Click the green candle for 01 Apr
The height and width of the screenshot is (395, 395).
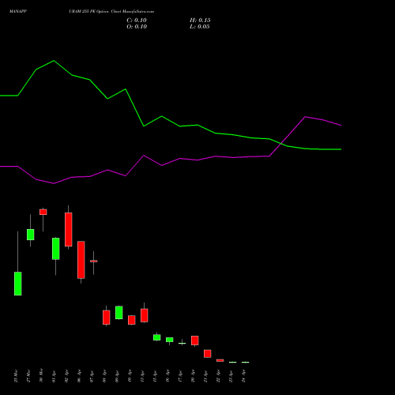click(56, 249)
